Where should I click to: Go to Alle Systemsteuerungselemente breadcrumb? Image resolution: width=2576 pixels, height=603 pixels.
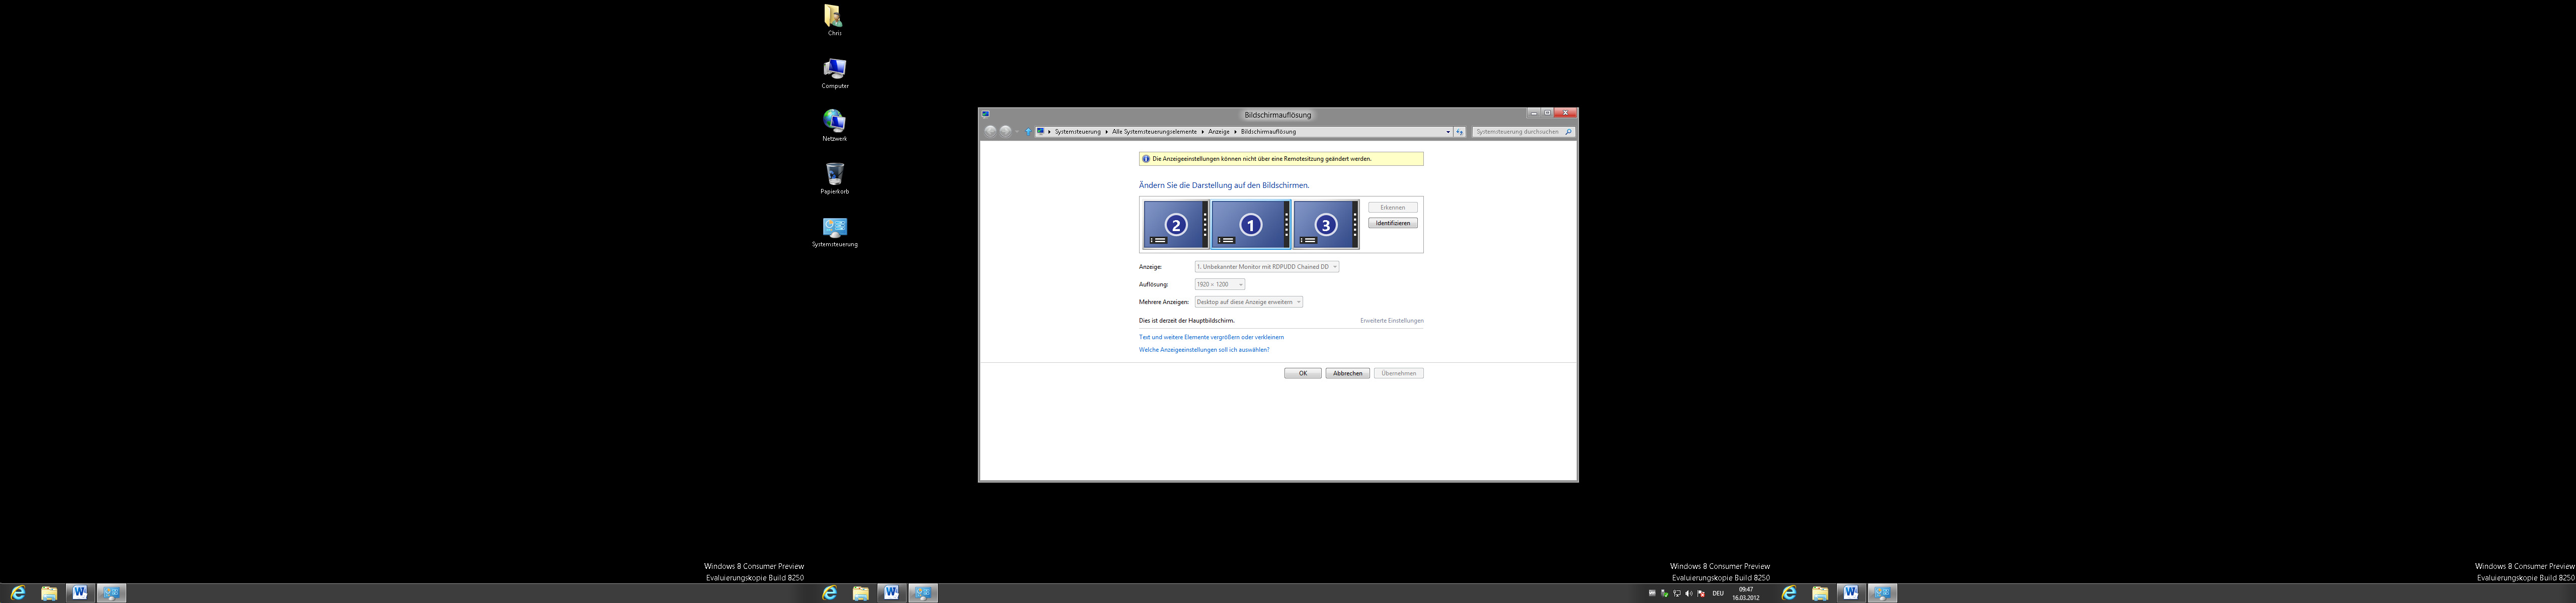click(1154, 132)
